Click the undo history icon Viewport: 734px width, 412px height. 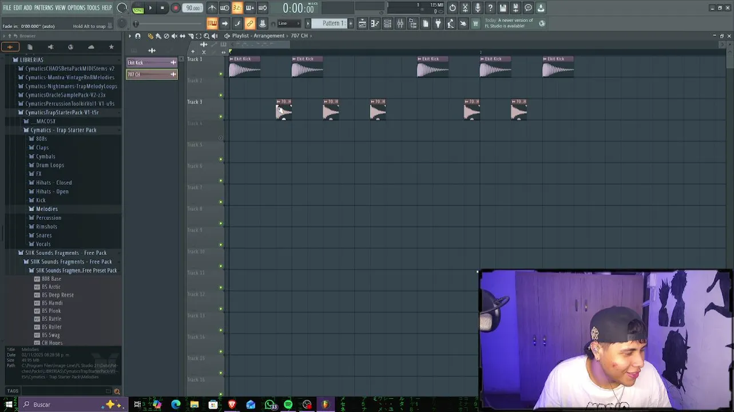click(x=453, y=8)
